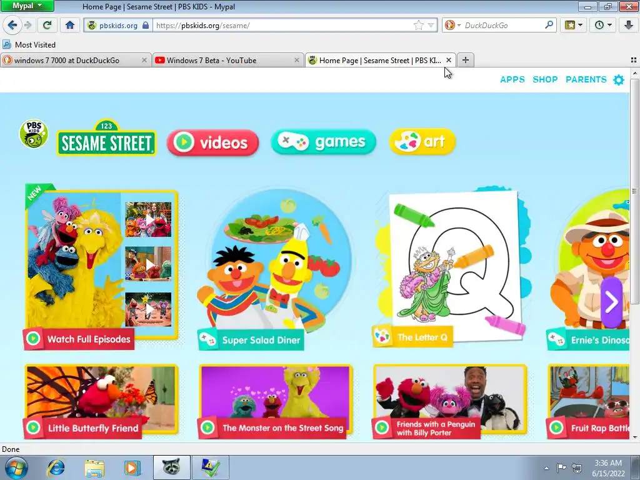Show hidden tray icons arrow

click(x=546, y=468)
